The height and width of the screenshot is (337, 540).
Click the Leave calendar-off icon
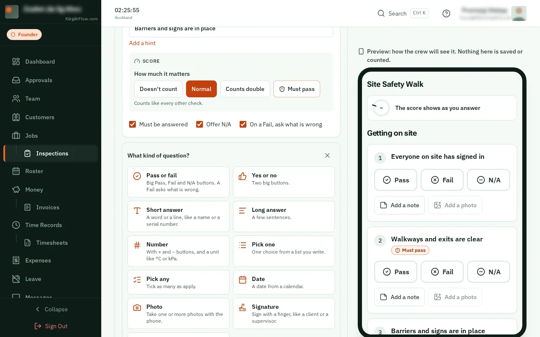[16, 279]
